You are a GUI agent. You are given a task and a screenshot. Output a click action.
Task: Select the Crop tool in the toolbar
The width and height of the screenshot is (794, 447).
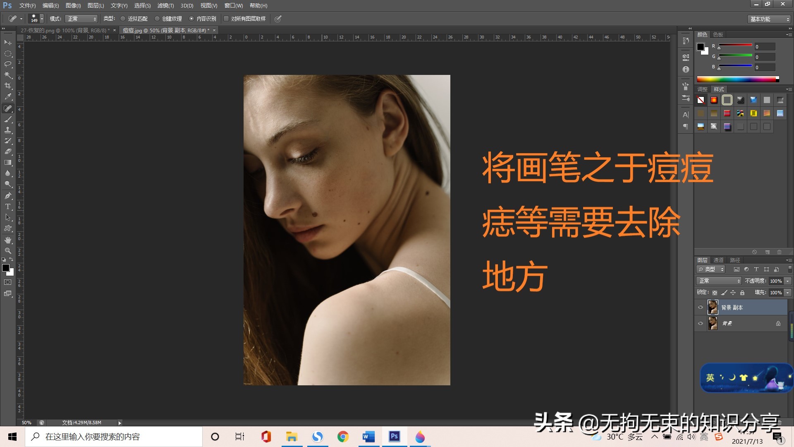click(x=8, y=86)
